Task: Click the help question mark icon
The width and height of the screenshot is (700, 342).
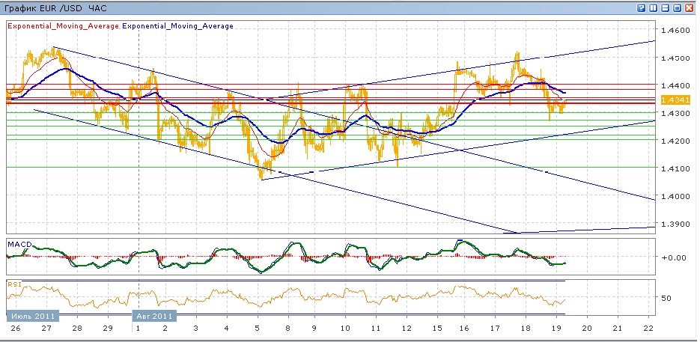Action: (x=642, y=7)
